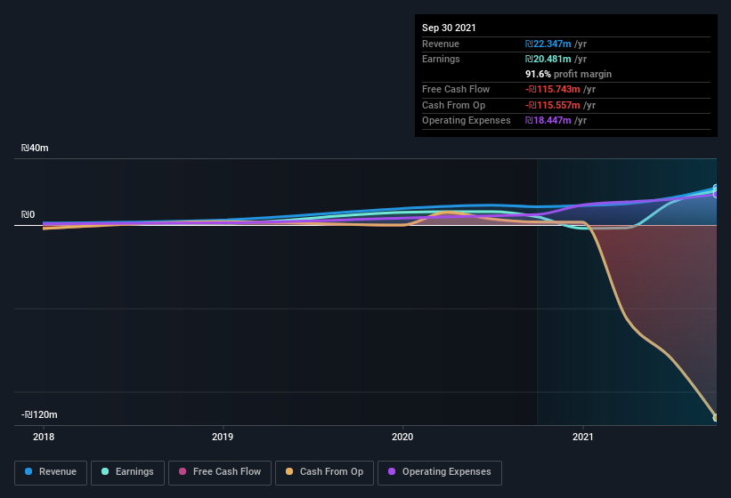This screenshot has height=498, width=731.
Task: Click the Revenue label in the tooltip
Action: pyautogui.click(x=441, y=44)
